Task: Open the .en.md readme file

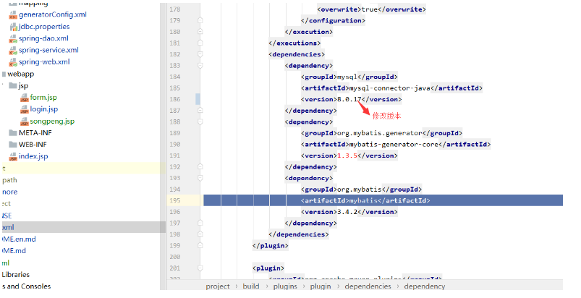Action: (x=19, y=239)
